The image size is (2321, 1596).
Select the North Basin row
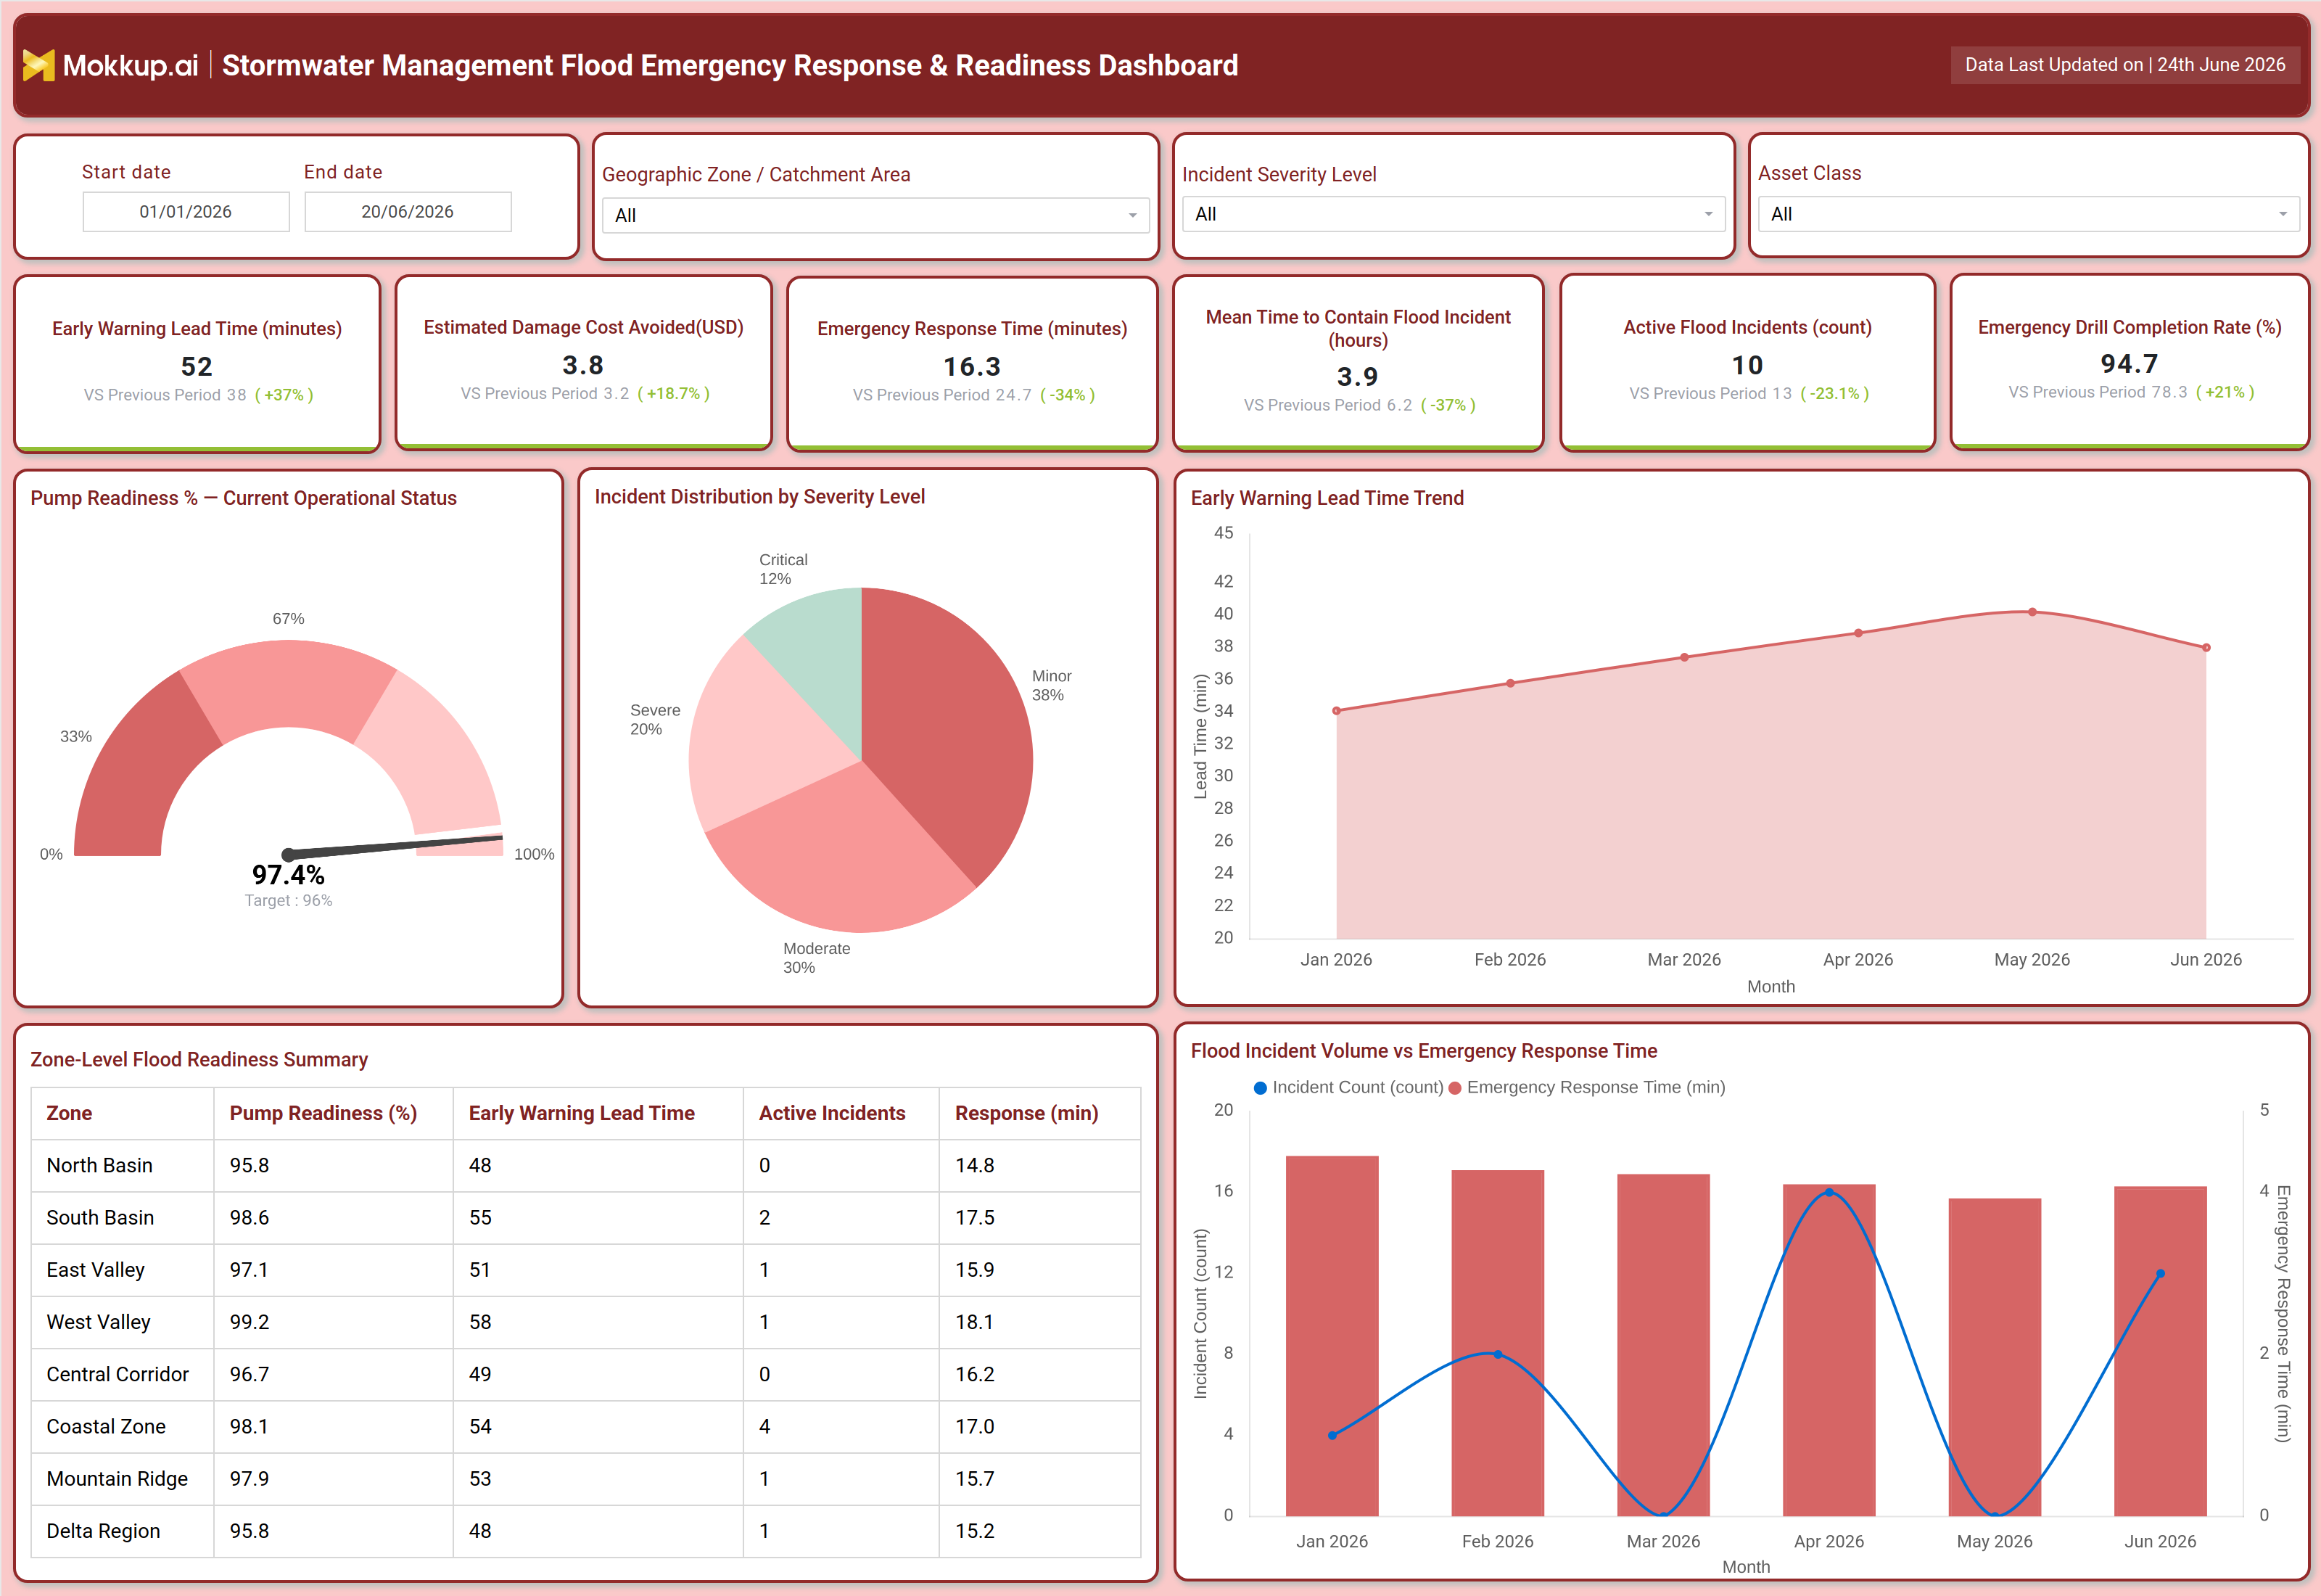586,1166
